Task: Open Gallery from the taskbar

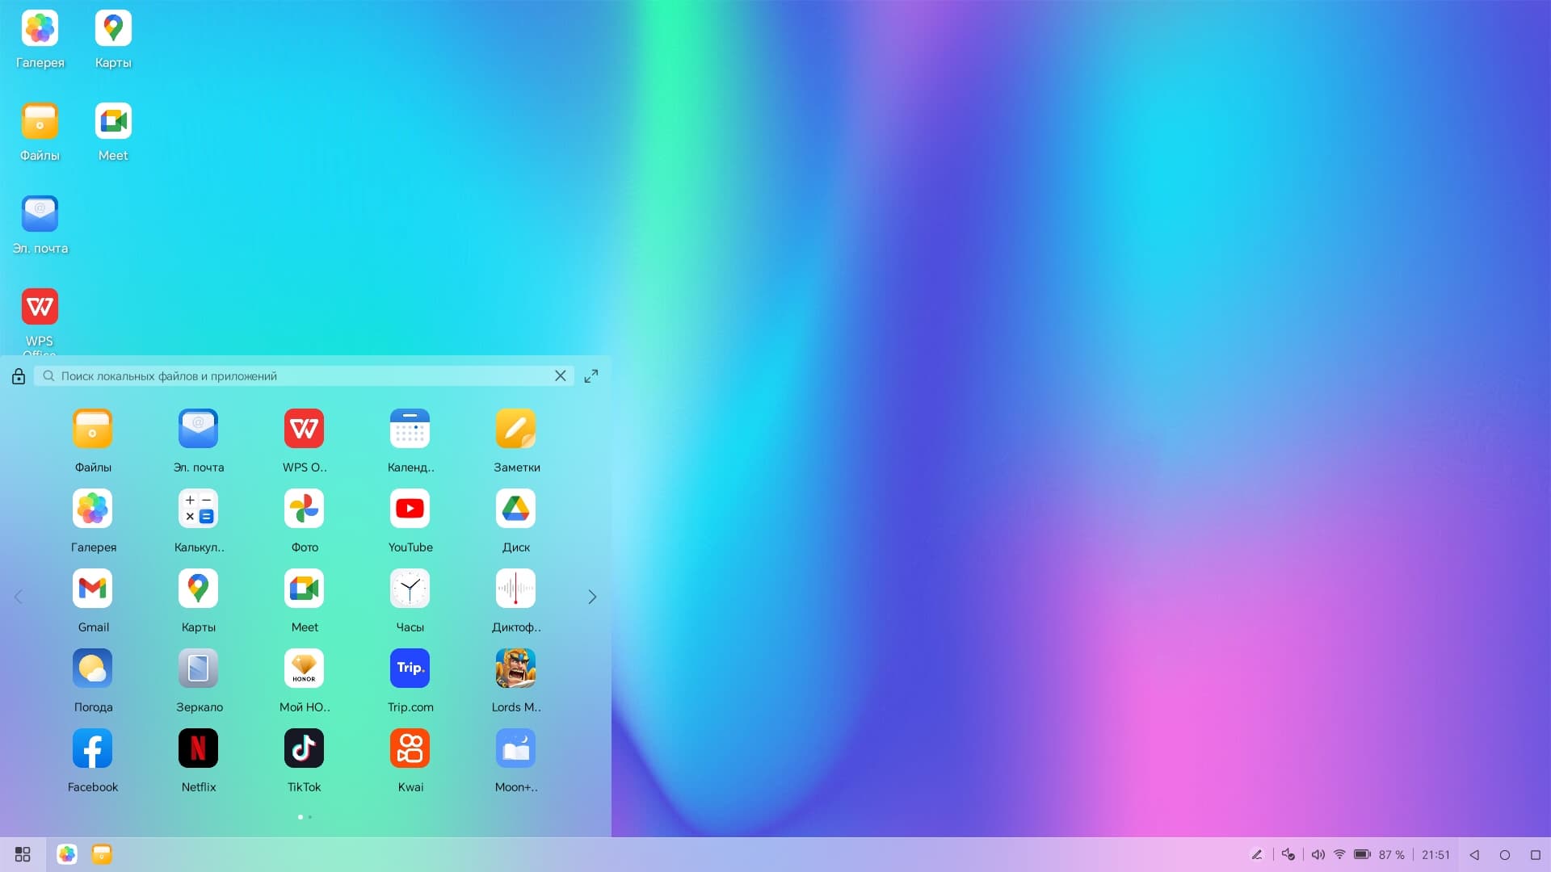Action: (x=67, y=854)
